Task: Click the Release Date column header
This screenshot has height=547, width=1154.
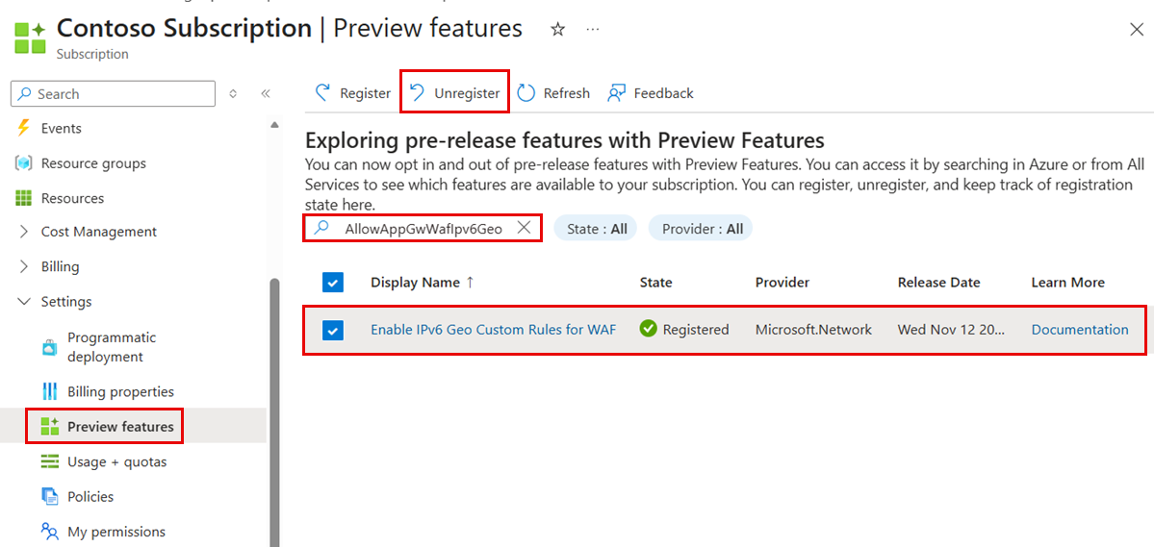Action: (938, 283)
